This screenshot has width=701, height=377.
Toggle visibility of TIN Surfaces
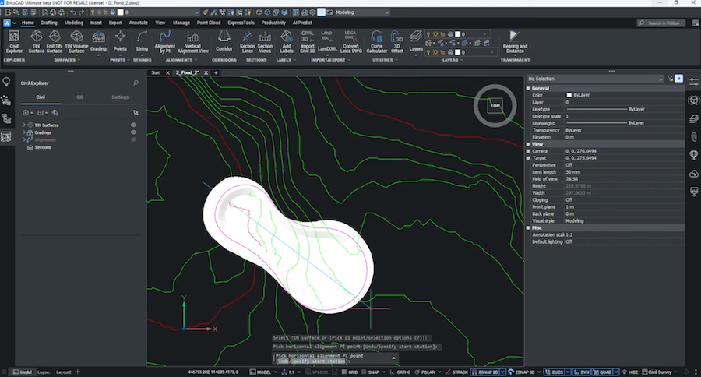133,125
